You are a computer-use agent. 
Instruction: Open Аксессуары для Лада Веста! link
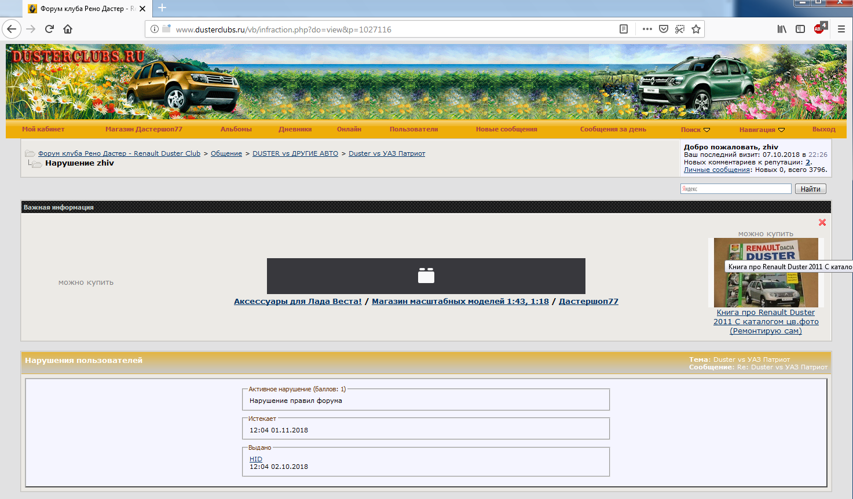(298, 301)
